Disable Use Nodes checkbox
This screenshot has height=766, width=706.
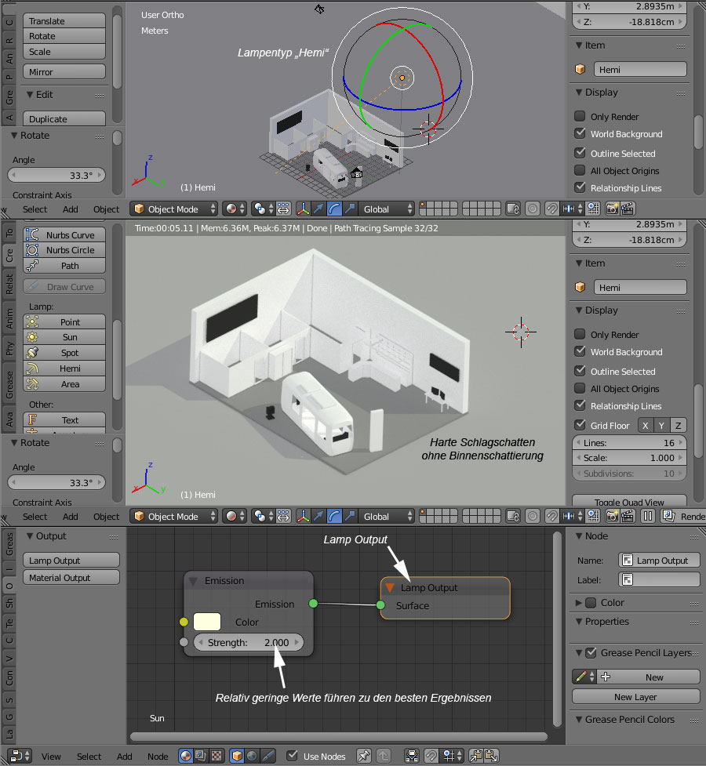[293, 756]
